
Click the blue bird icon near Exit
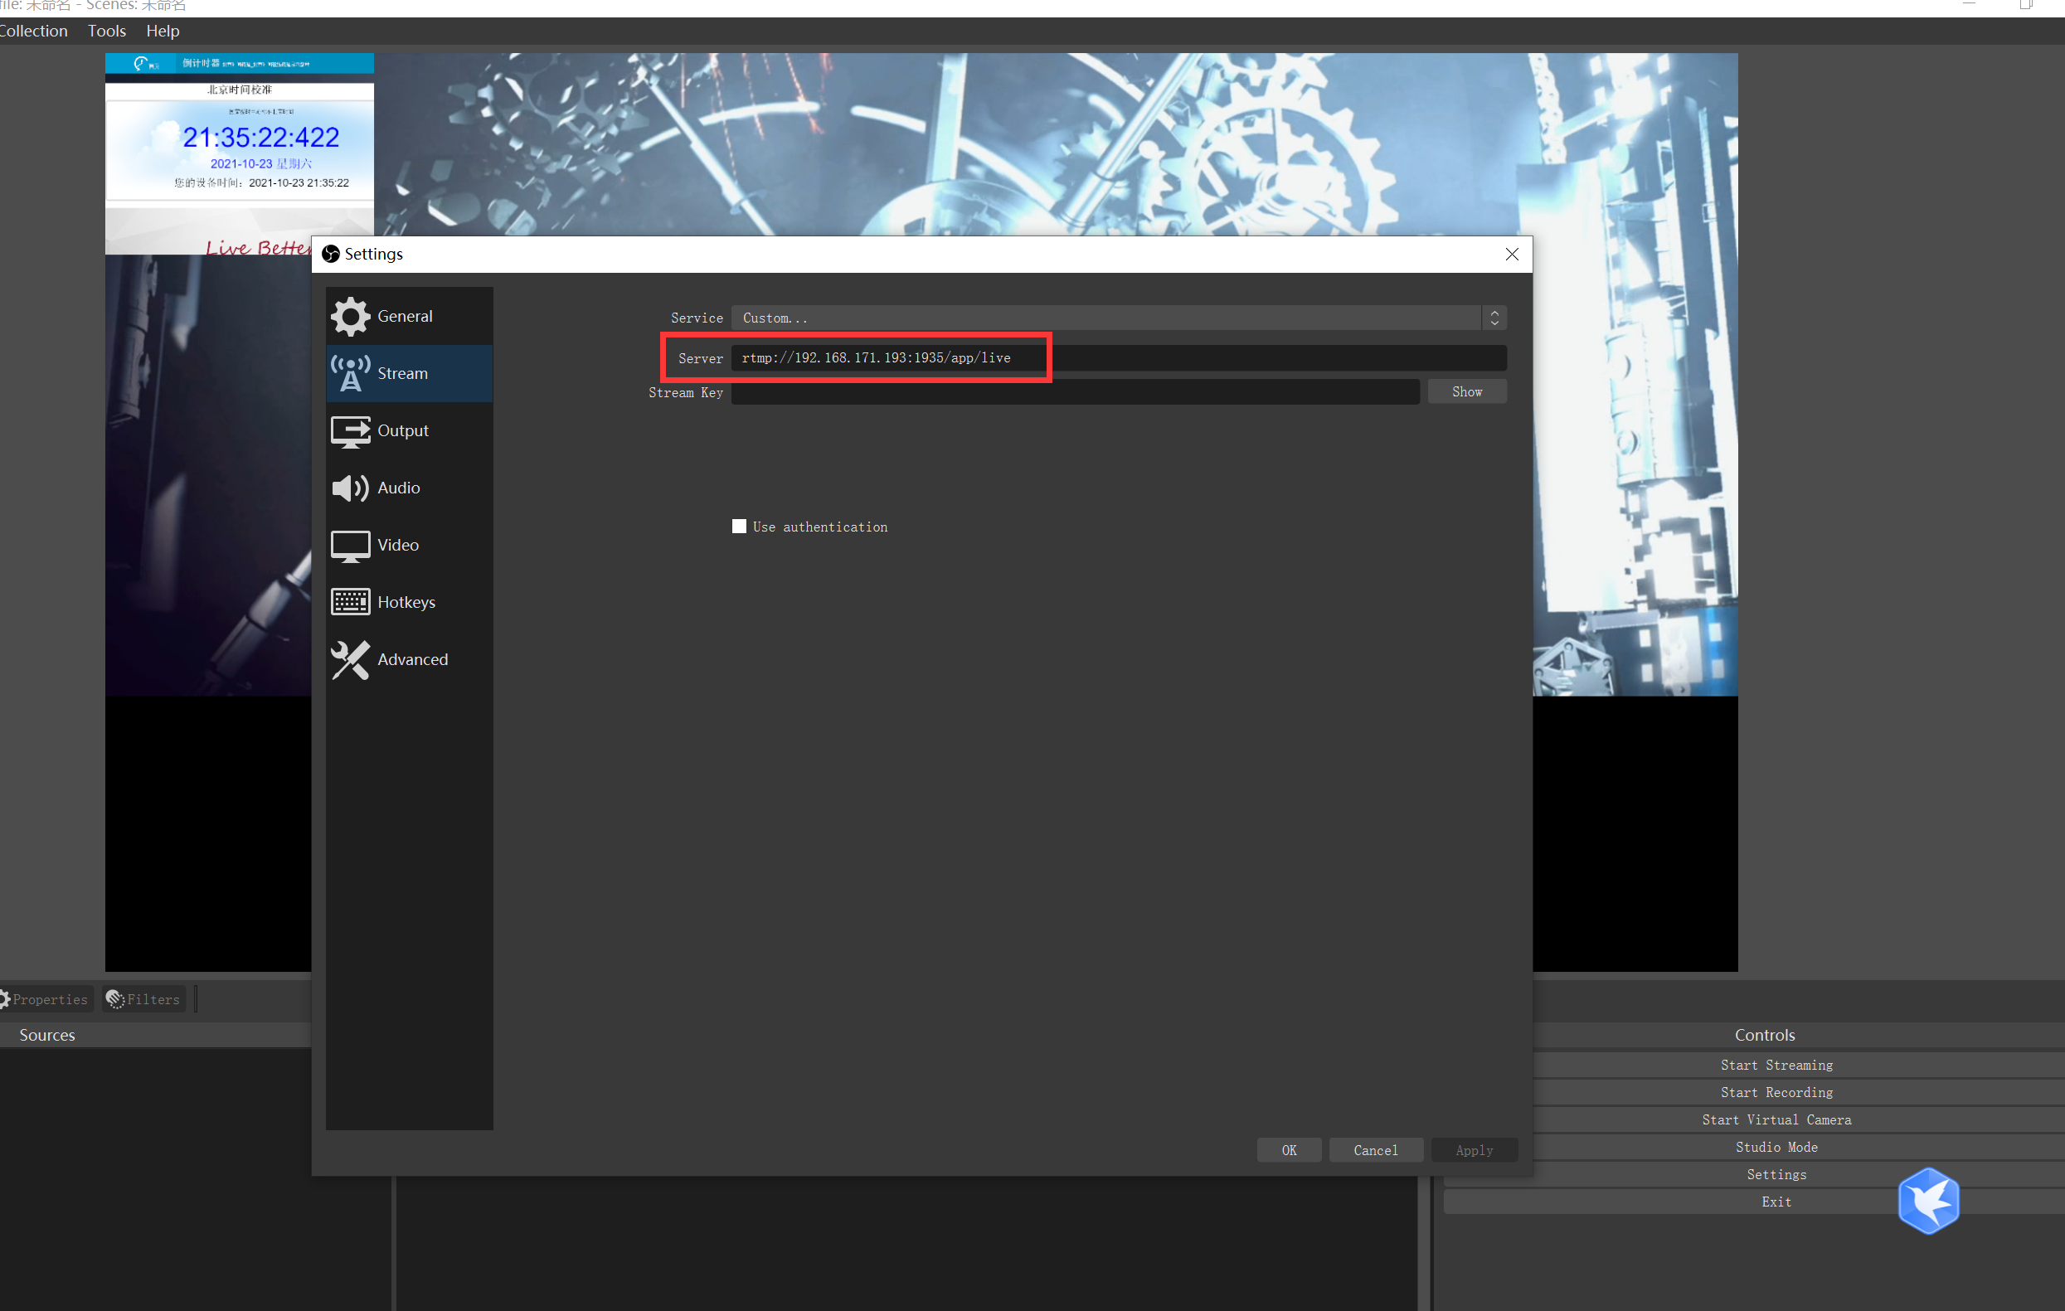click(1929, 1201)
